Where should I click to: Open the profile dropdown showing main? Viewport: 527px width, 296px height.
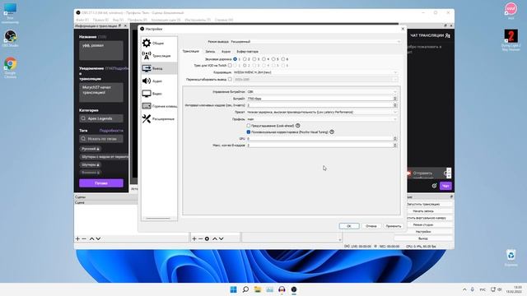322,118
